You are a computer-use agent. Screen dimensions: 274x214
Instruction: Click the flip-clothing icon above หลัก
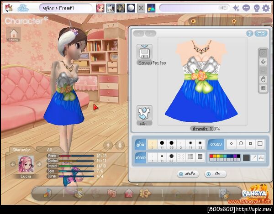[x=144, y=113]
